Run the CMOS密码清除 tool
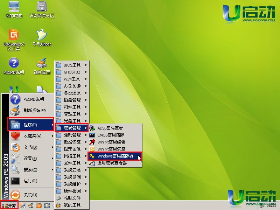The image size is (280, 210). pyautogui.click(x=115, y=135)
